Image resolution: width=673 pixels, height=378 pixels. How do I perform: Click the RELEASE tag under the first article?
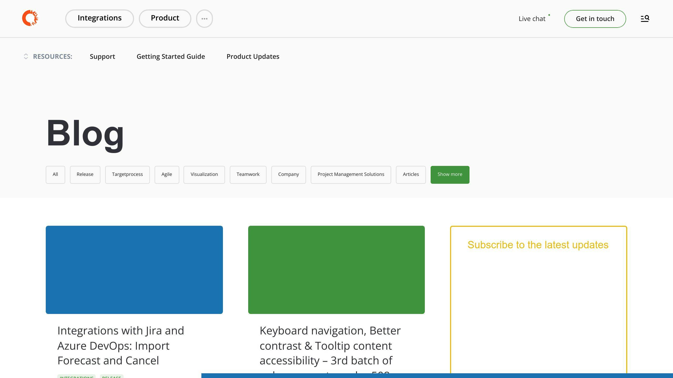(x=111, y=377)
